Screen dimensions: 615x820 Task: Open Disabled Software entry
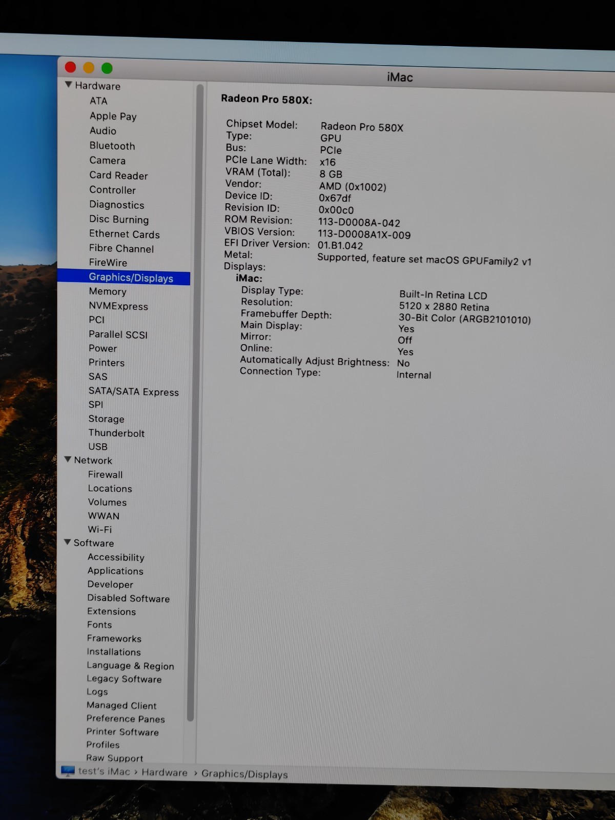click(x=128, y=598)
